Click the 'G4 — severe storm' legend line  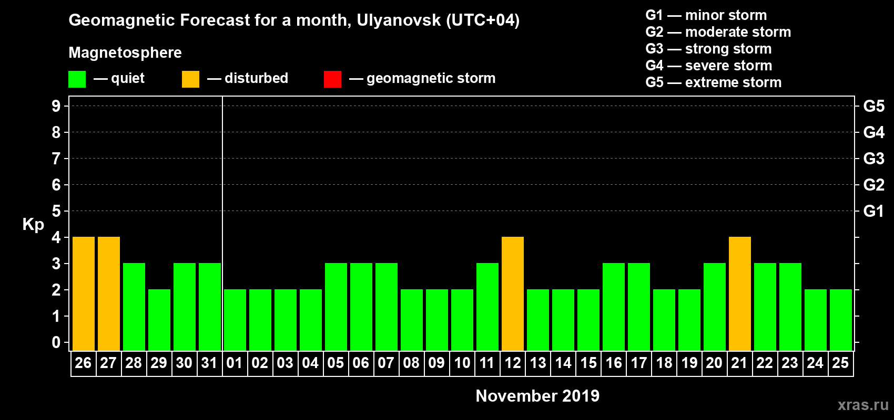(x=709, y=66)
